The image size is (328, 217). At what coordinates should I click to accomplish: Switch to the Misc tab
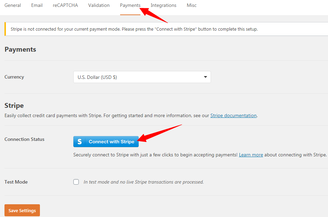[192, 5]
